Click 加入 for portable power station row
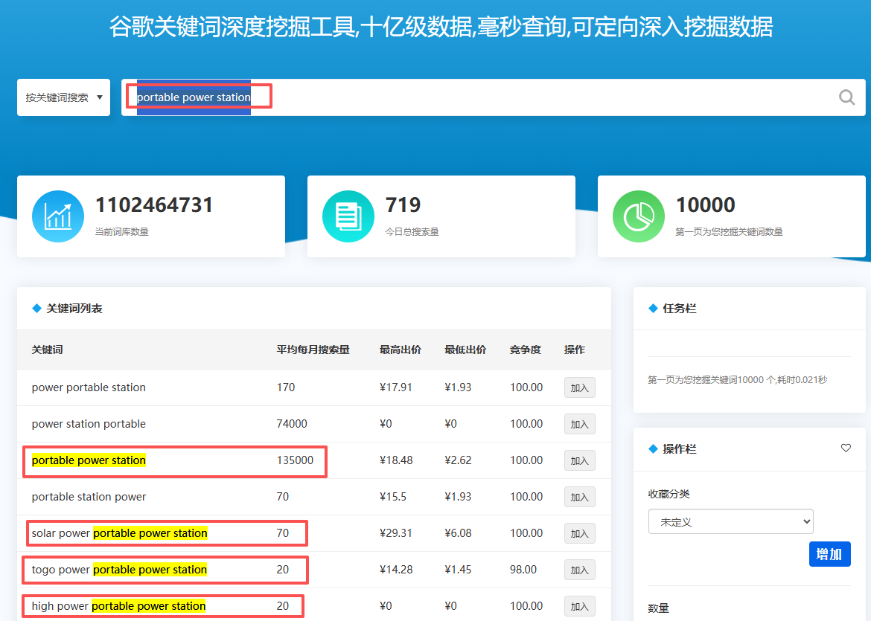Image resolution: width=871 pixels, height=621 pixels. pos(579,460)
